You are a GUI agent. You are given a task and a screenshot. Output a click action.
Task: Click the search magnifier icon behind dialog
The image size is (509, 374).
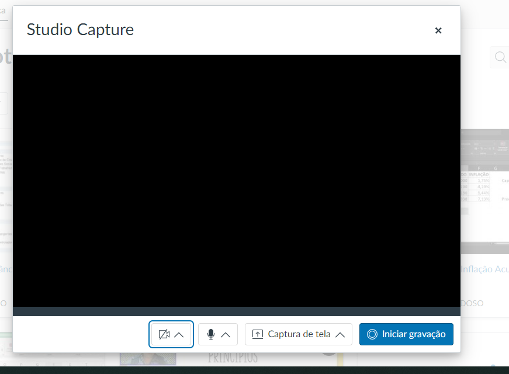coord(500,57)
